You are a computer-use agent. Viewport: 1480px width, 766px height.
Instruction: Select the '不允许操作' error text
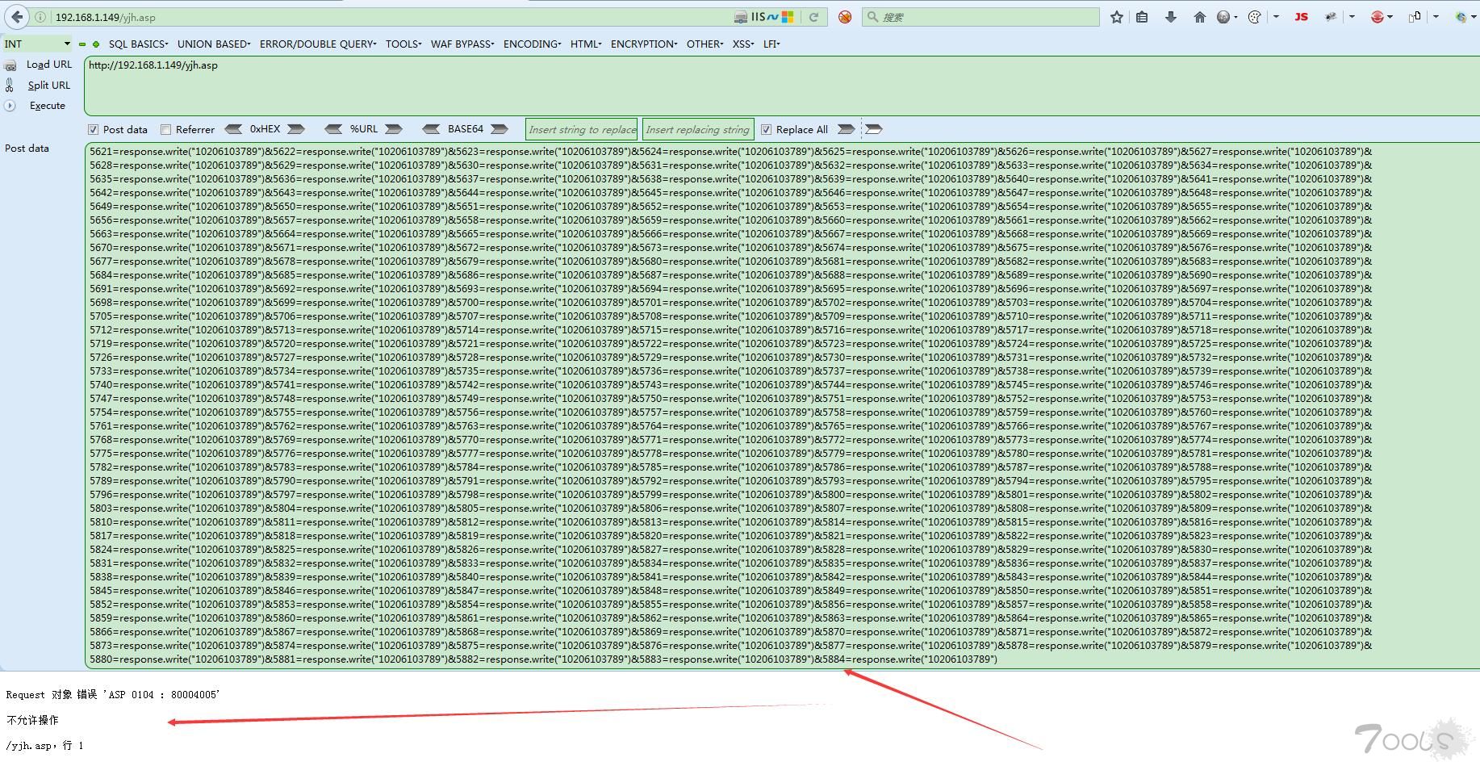click(x=32, y=720)
